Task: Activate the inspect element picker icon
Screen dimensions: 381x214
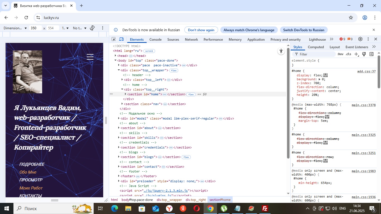Action: coord(114,39)
